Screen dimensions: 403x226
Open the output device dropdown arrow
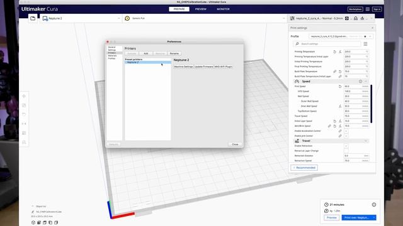point(374,218)
